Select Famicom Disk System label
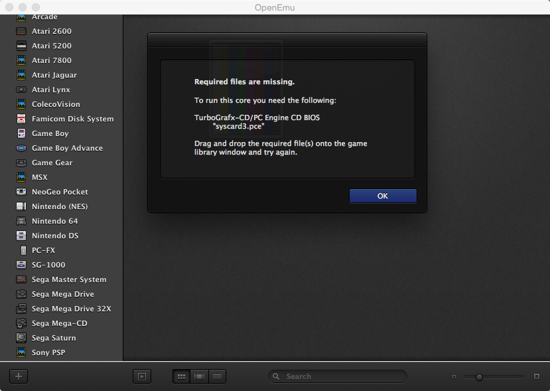This screenshot has height=391, width=550. pos(72,119)
